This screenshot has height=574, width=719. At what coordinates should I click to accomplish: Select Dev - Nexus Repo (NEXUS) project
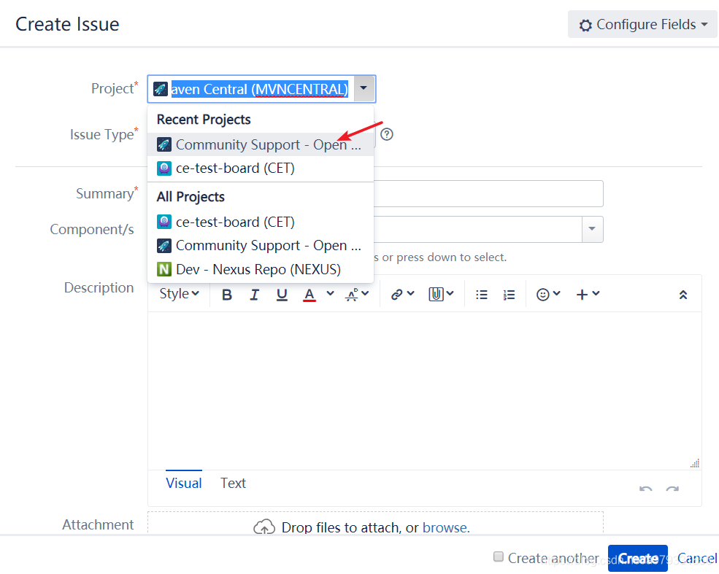(x=261, y=269)
